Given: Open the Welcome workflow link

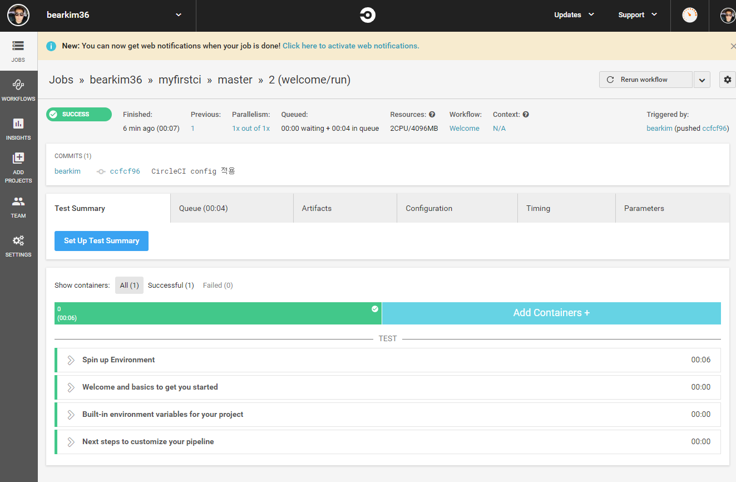Looking at the screenshot, I should (465, 128).
